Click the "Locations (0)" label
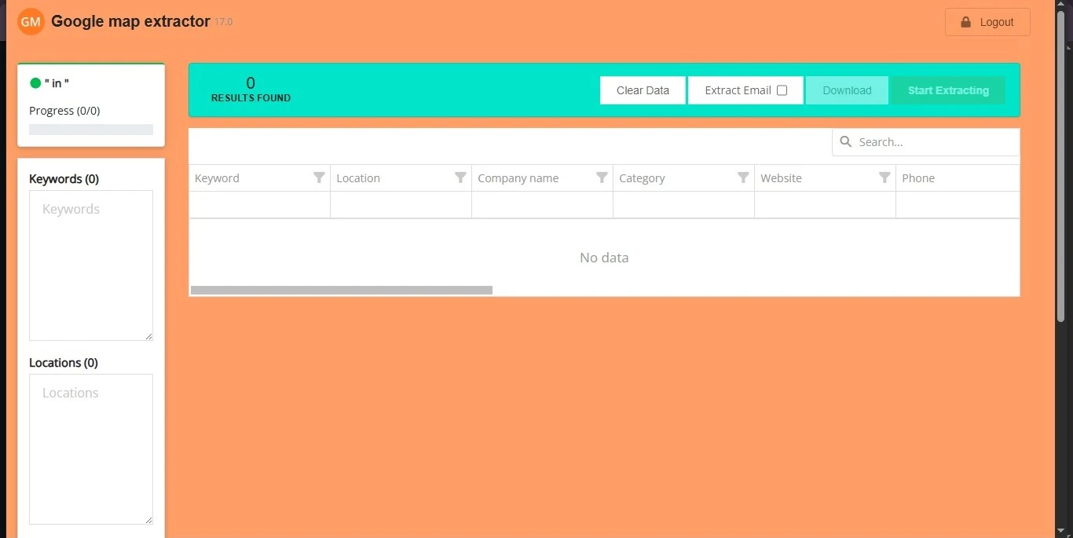 tap(64, 363)
